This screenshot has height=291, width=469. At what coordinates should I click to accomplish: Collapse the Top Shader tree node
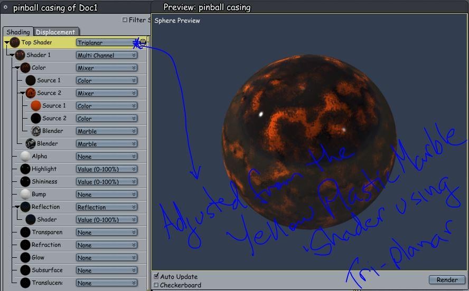click(x=7, y=43)
